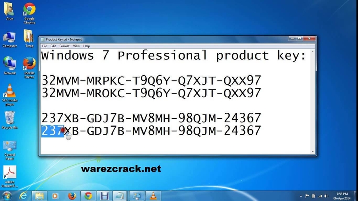
Task: Click the Firefox icon in the taskbar
Action: click(x=72, y=195)
